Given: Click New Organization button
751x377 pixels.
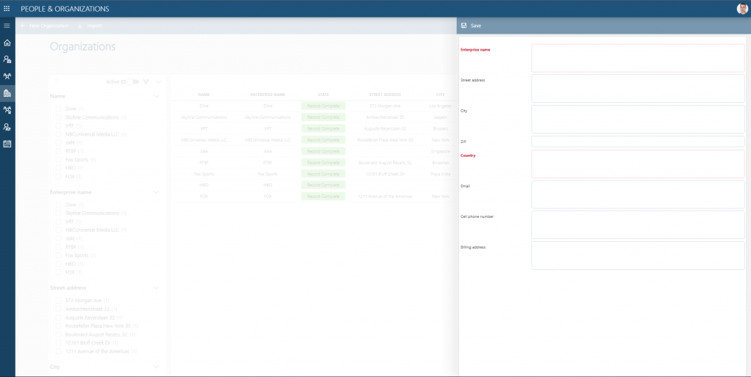Looking at the screenshot, I should (45, 26).
